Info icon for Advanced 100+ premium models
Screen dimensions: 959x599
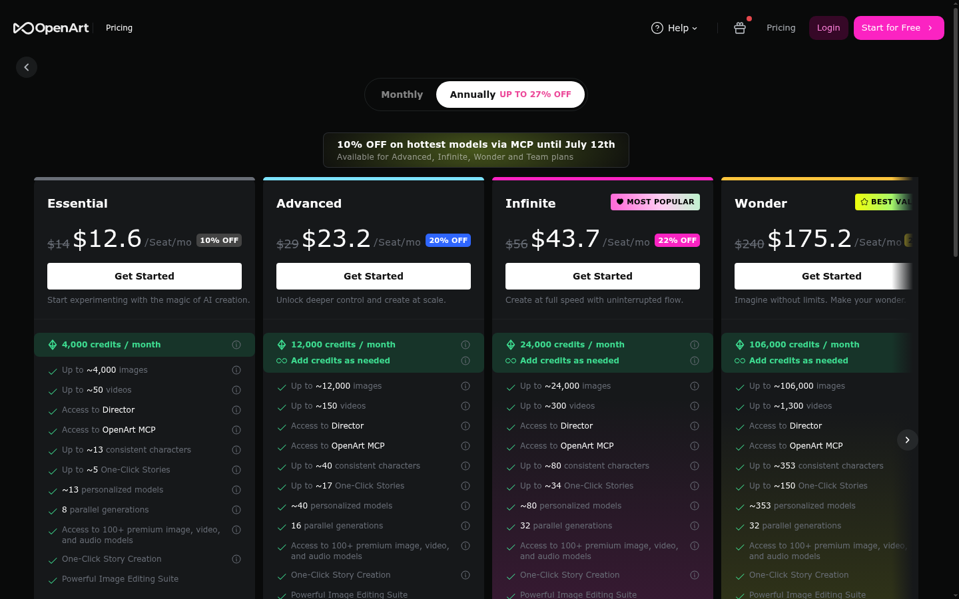point(466,546)
